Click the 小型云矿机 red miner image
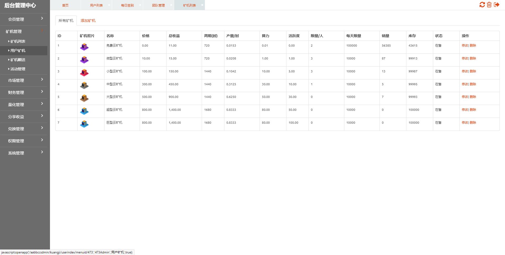Viewport: 505px width, 255px height. tap(84, 73)
